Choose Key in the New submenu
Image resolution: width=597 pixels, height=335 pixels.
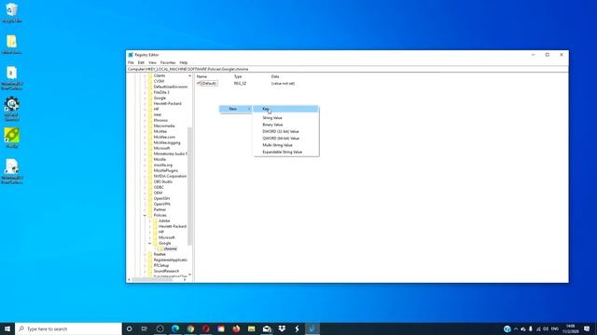point(286,109)
